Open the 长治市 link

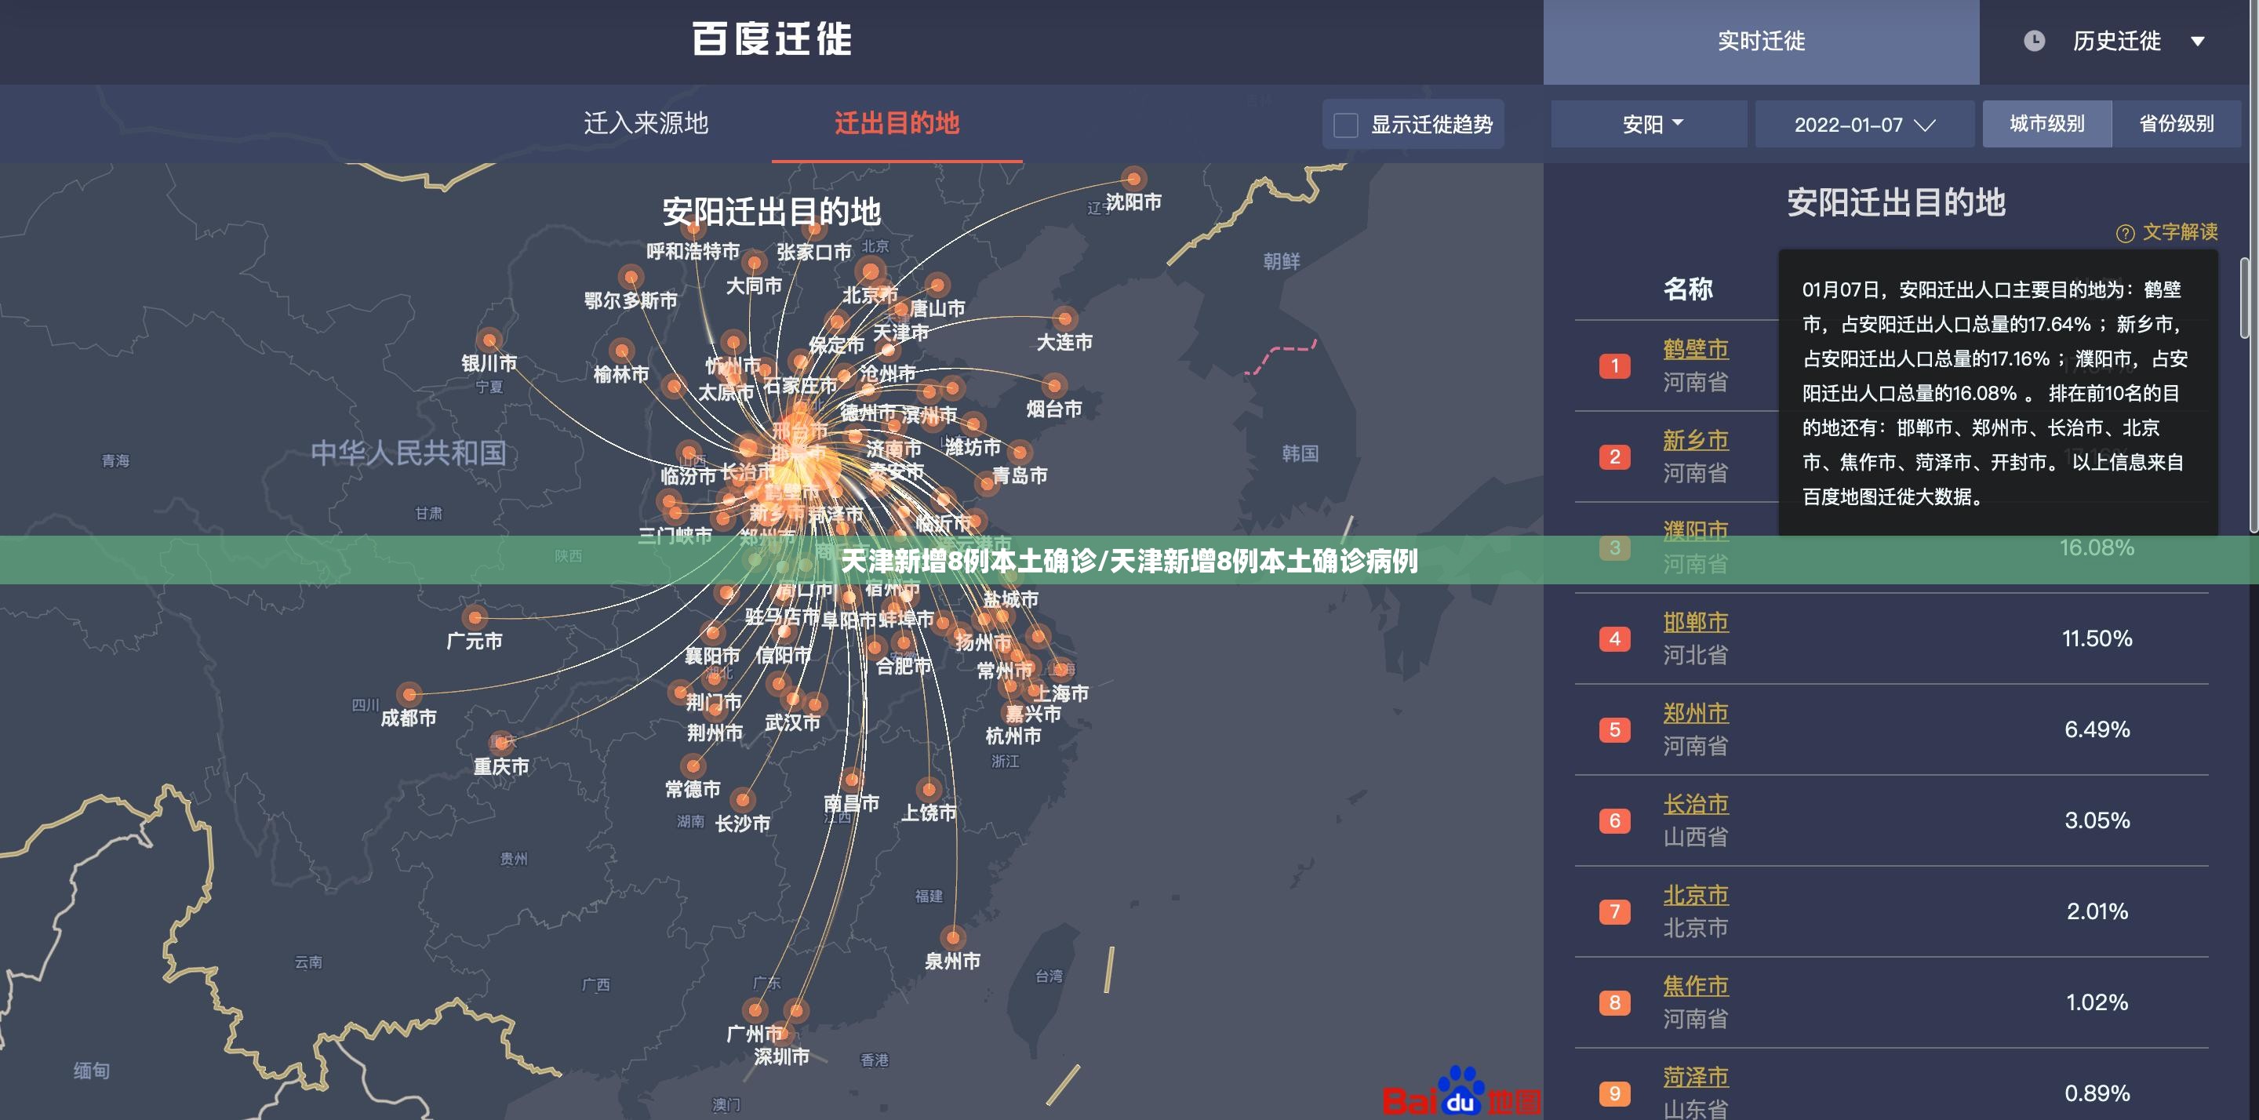pos(1695,804)
